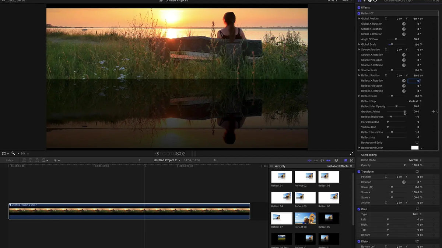
Task: Click the Distort onscreen controls icon
Action: click(x=417, y=241)
